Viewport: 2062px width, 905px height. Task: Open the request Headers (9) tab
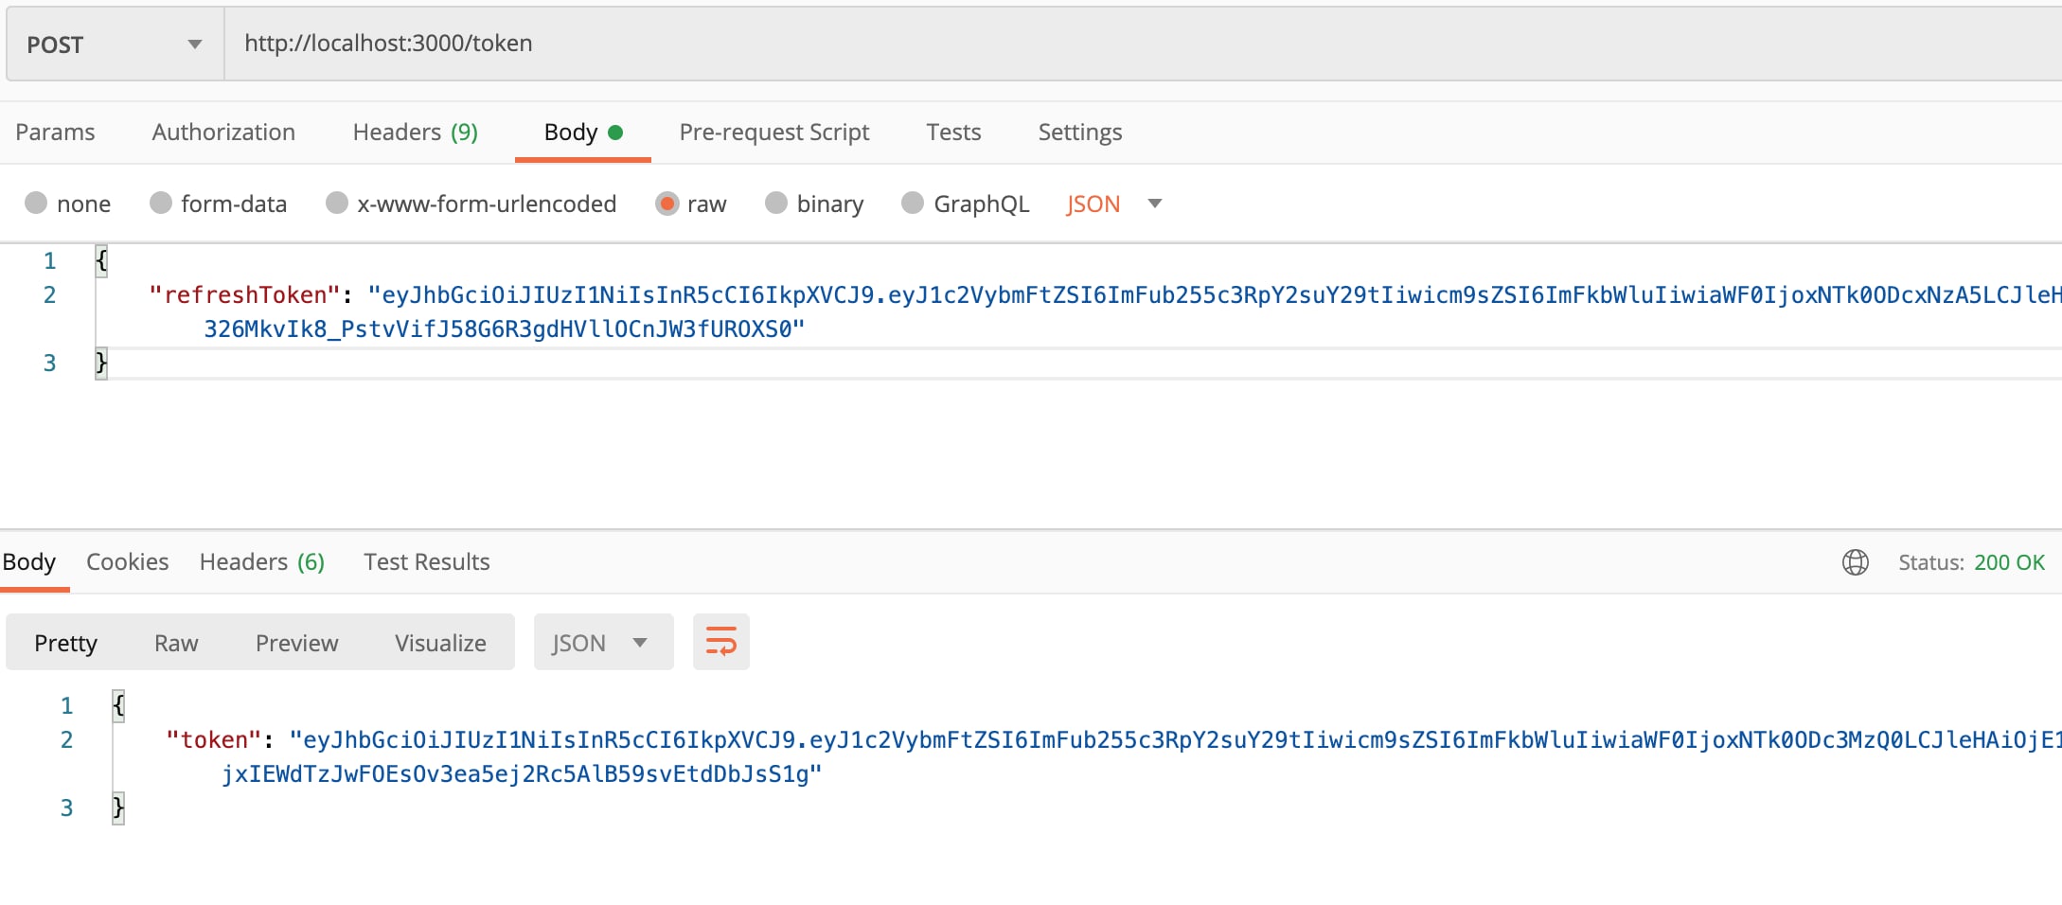415,133
